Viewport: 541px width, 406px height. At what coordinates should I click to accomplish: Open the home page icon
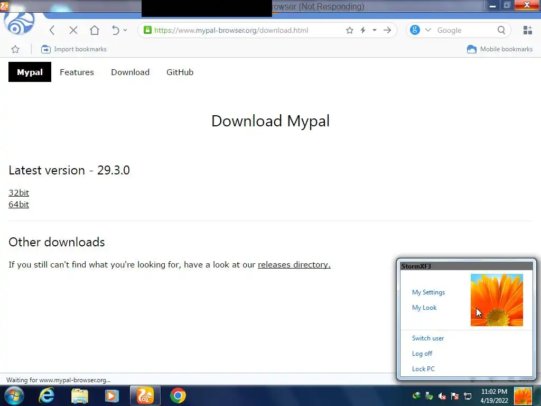pyautogui.click(x=94, y=30)
